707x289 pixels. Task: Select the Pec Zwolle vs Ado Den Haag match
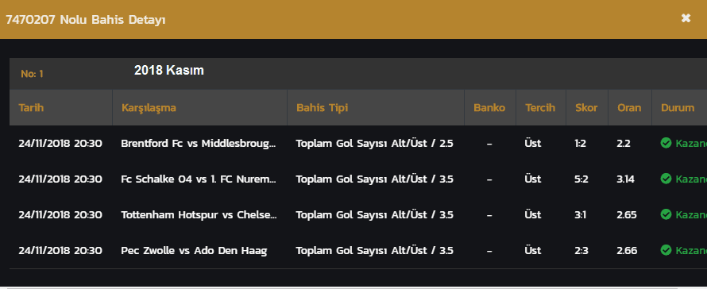point(194,250)
